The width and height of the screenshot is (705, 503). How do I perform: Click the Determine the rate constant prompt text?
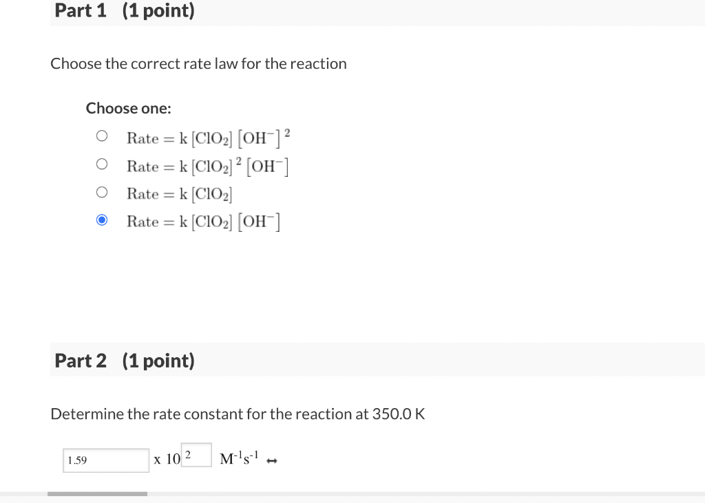coord(238,414)
